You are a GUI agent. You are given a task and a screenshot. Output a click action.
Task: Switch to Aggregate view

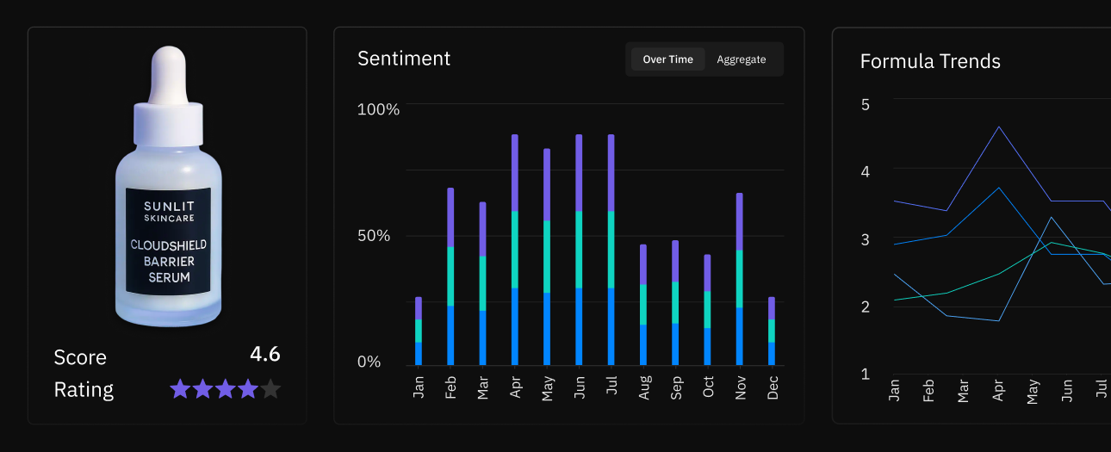[x=742, y=59]
